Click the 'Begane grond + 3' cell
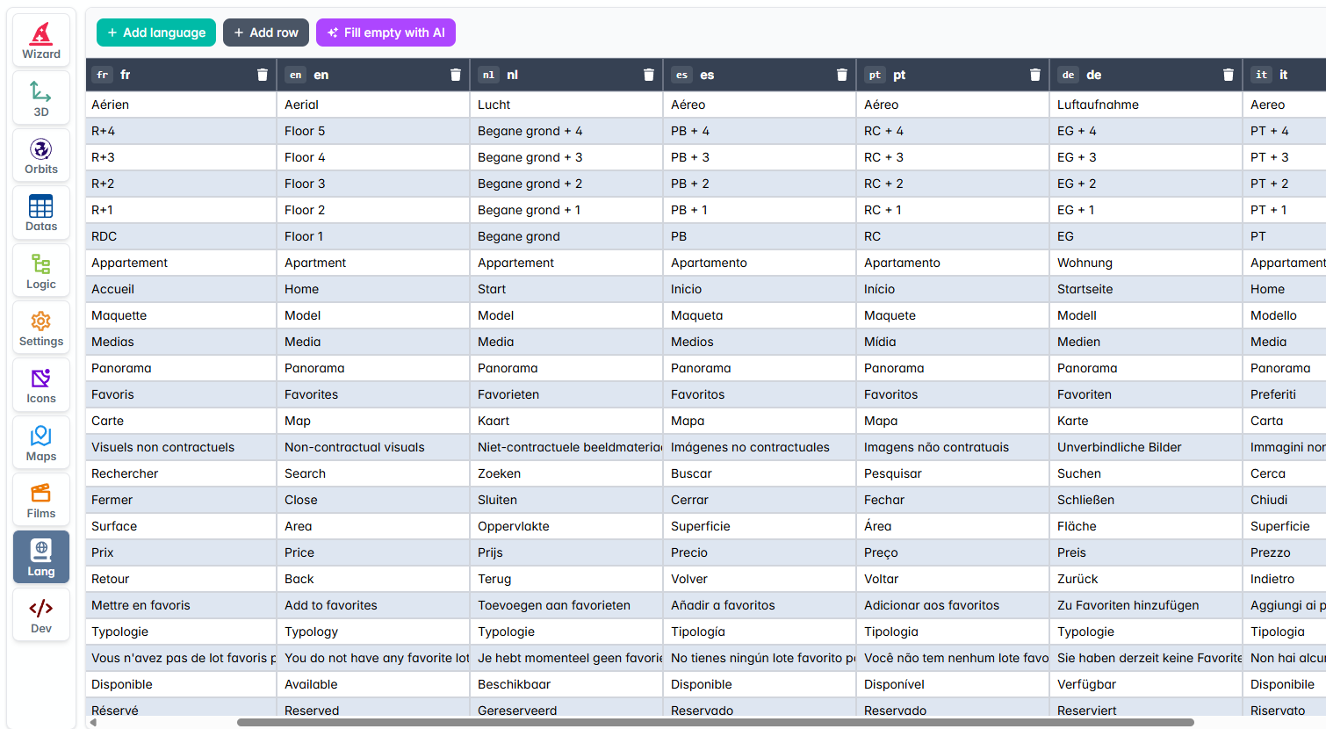 tap(567, 157)
